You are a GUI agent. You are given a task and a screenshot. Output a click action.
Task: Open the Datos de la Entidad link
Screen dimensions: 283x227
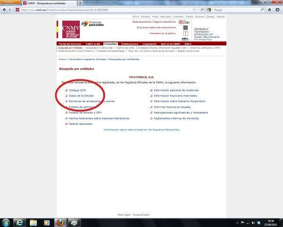[81, 96]
